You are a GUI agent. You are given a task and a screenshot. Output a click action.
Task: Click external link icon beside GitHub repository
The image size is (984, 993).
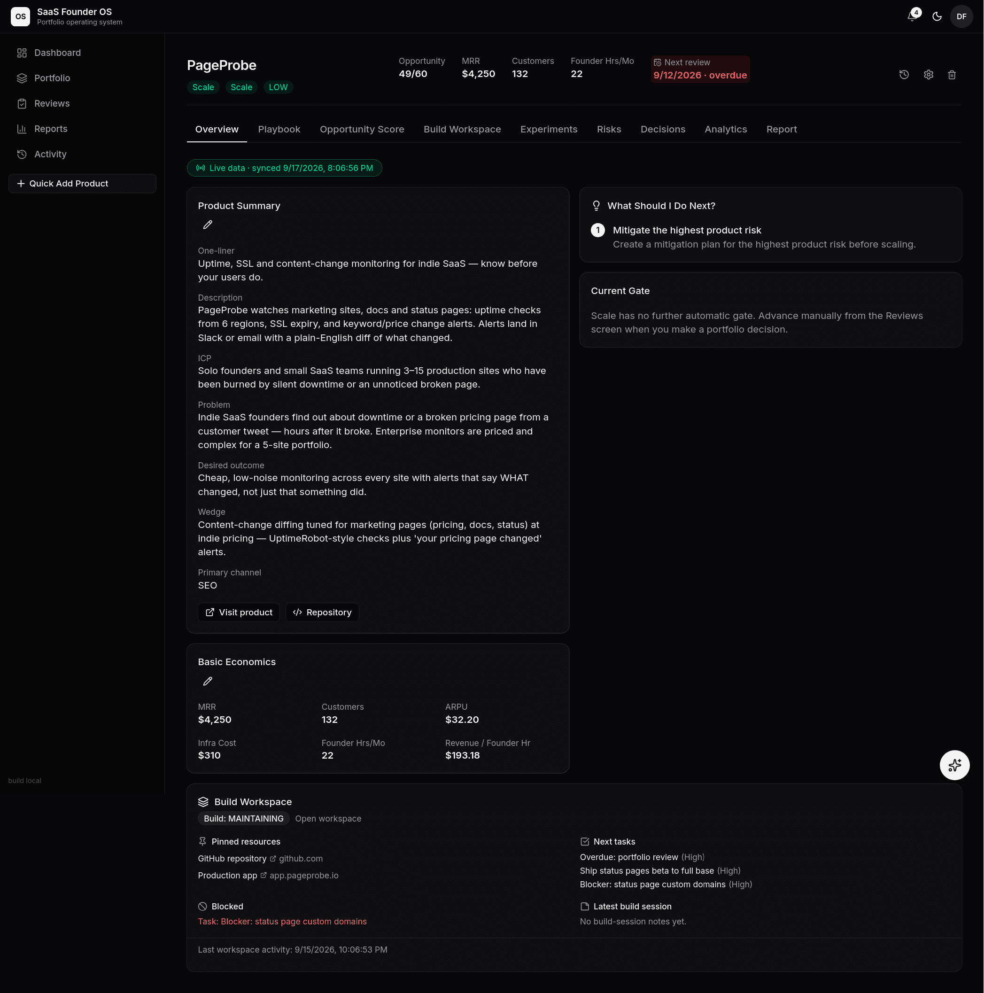[273, 858]
